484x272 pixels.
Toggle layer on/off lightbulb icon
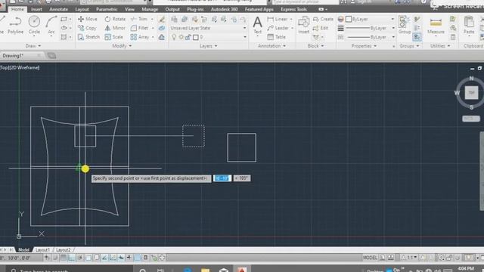click(174, 37)
